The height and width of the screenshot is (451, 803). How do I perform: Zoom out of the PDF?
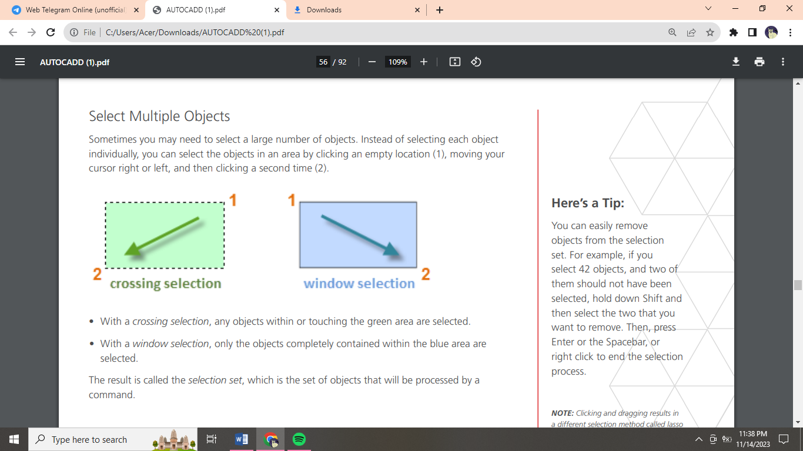(372, 62)
